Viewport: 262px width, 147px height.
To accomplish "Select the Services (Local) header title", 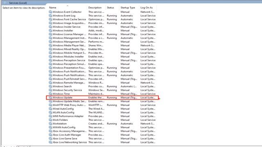I will [18, 3].
